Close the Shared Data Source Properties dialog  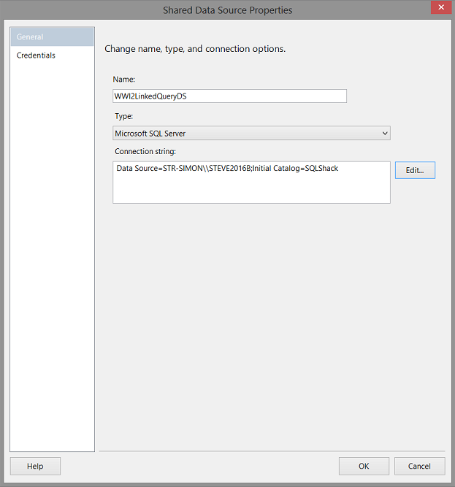[x=440, y=9]
